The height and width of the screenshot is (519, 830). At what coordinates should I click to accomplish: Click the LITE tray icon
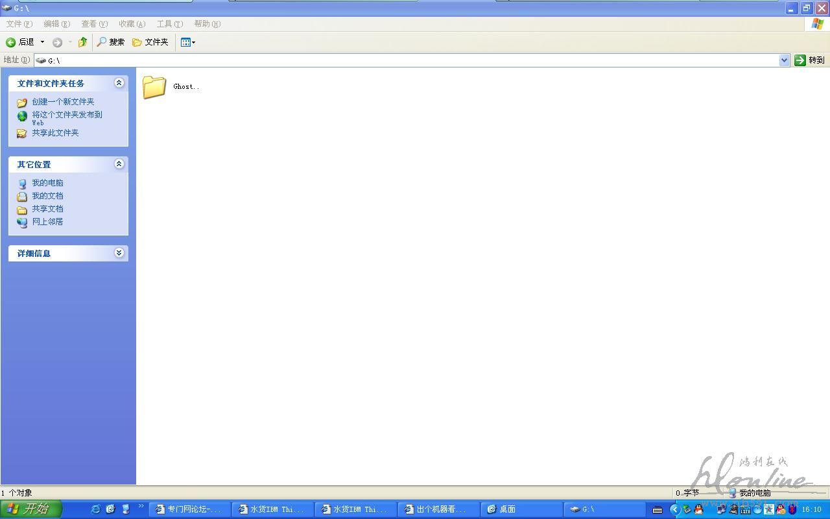coord(746,510)
